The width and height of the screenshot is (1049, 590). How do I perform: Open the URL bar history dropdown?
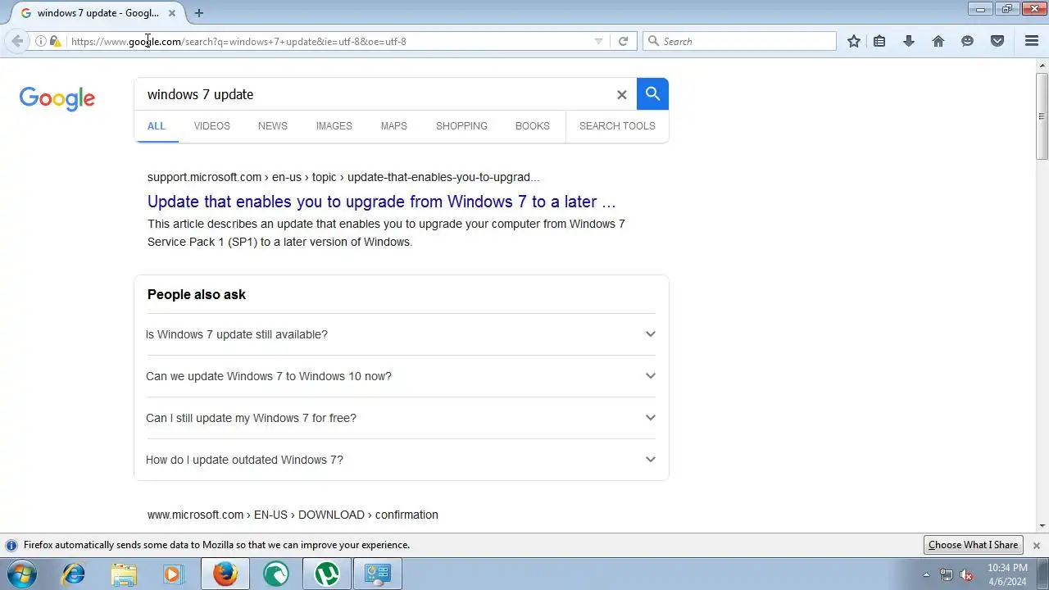598,41
